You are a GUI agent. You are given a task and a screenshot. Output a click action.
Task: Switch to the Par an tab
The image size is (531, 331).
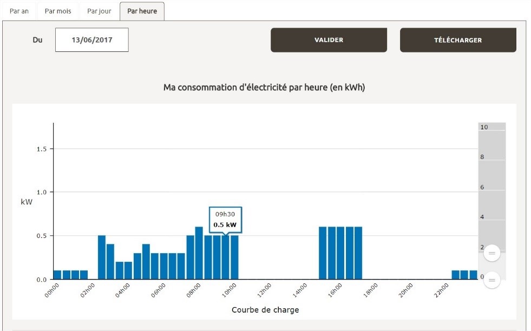coord(19,11)
